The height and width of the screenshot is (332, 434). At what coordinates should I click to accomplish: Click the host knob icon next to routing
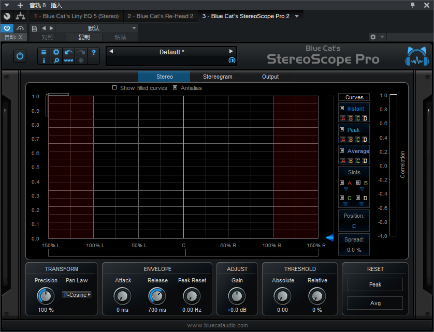[x=7, y=17]
